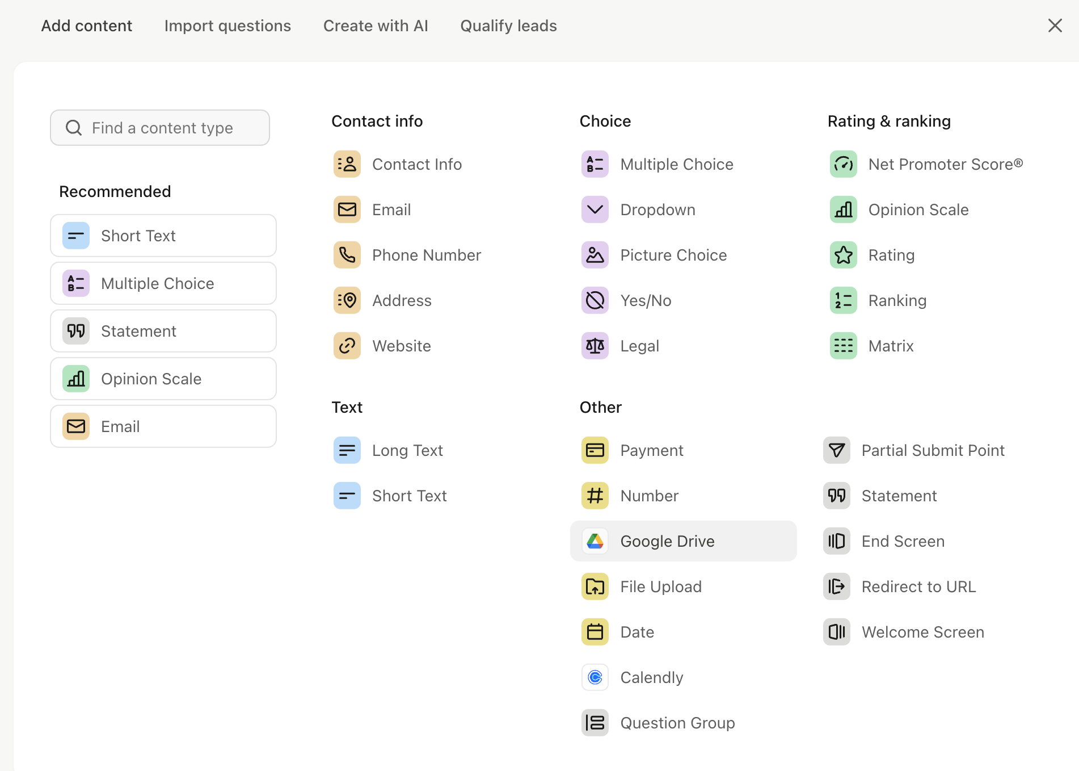
Task: Click the Yes/No label
Action: 646,300
